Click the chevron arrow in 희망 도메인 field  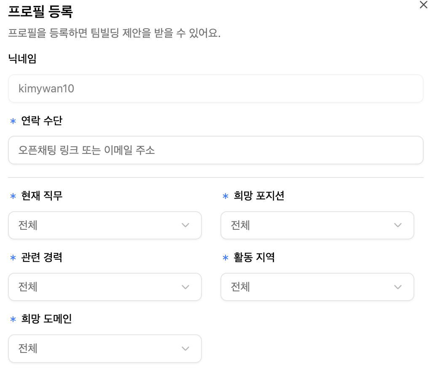pos(185,348)
